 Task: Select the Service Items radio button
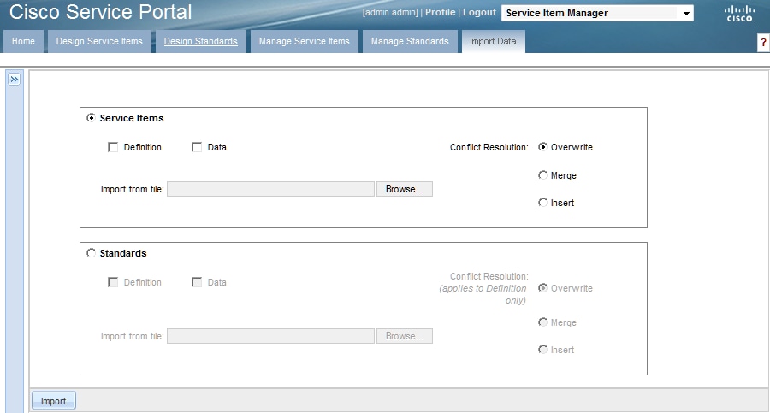tap(91, 118)
